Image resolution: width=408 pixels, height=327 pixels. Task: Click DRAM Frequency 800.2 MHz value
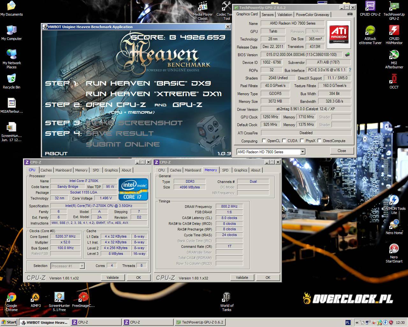click(229, 207)
